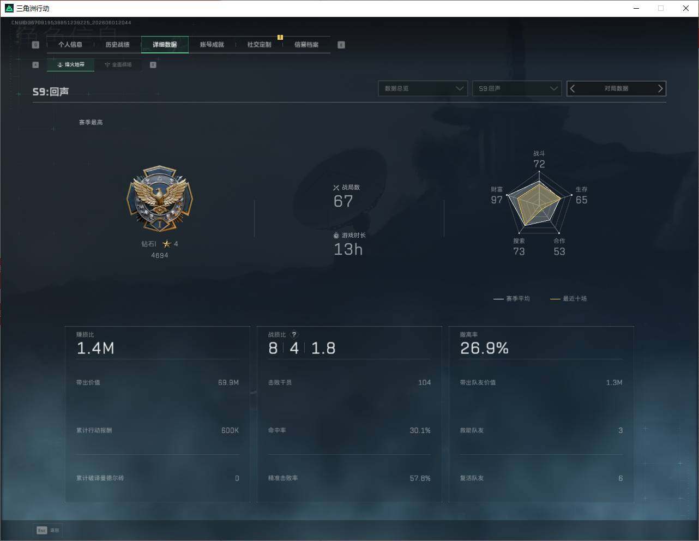Image resolution: width=699 pixels, height=541 pixels.
Task: Close the 三角洲行动 window
Action: point(686,8)
